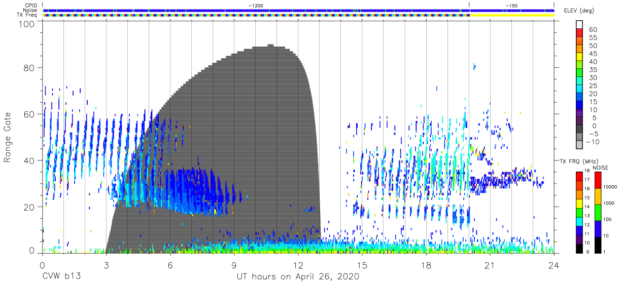623x287 pixels.
Task: Click the 80 tick on Range Gate axis
Action: tap(29, 68)
